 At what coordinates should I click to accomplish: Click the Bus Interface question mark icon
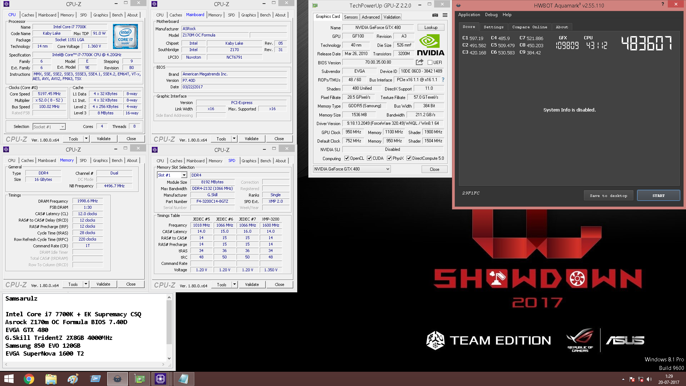pyautogui.click(x=443, y=80)
